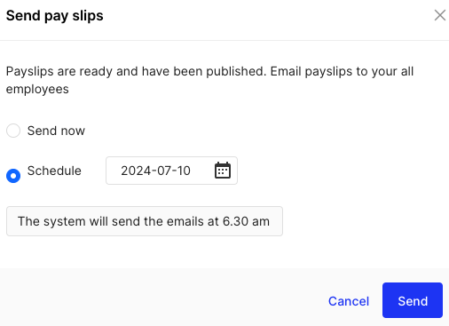
Task: Click the Send now option label
Action: click(56, 131)
